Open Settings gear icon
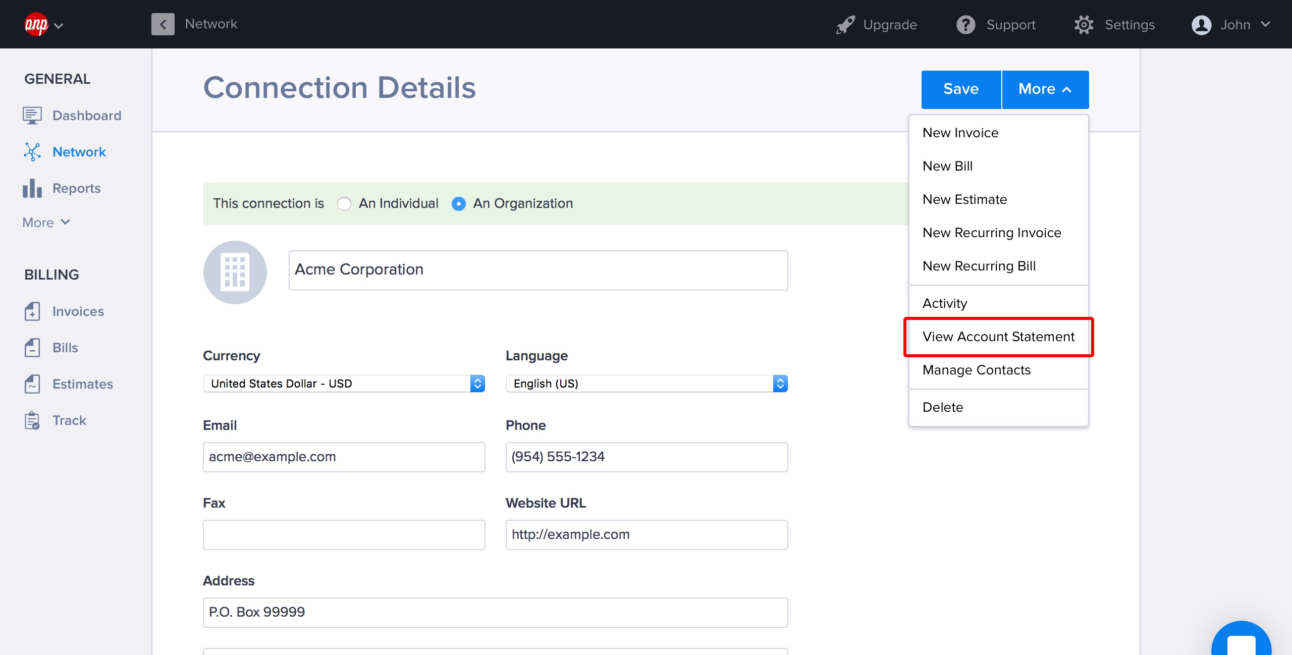The height and width of the screenshot is (655, 1292). [1084, 25]
